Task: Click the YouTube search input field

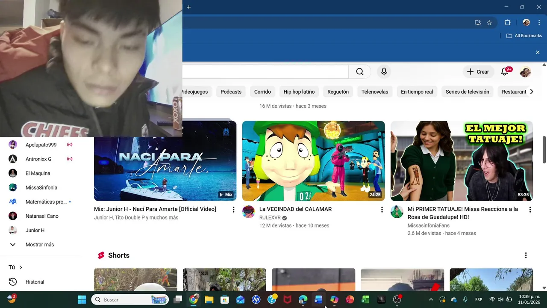Action: pyautogui.click(x=265, y=72)
